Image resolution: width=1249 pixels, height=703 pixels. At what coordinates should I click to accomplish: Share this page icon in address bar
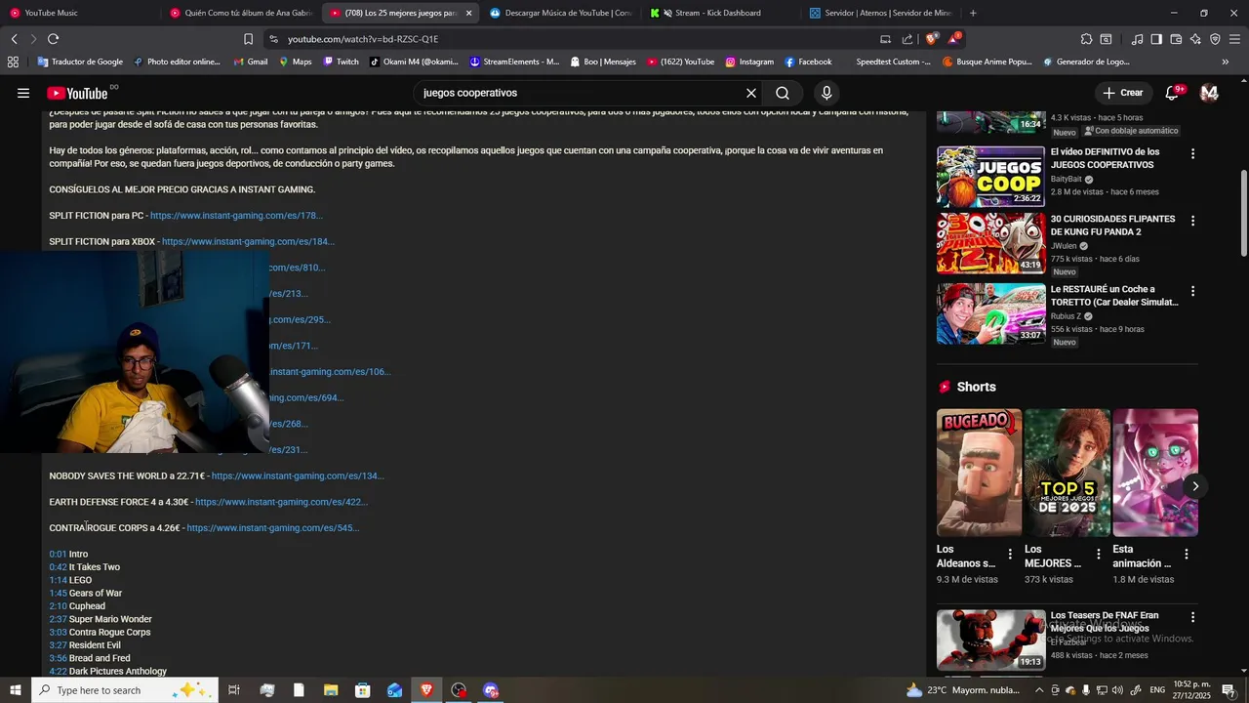[x=907, y=39]
